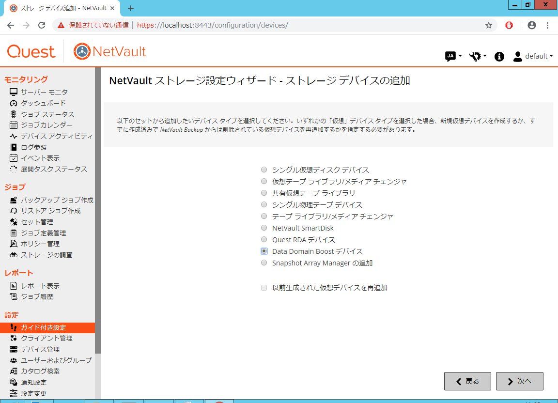Click the 戻る back button
The image size is (558, 403).
[467, 381]
